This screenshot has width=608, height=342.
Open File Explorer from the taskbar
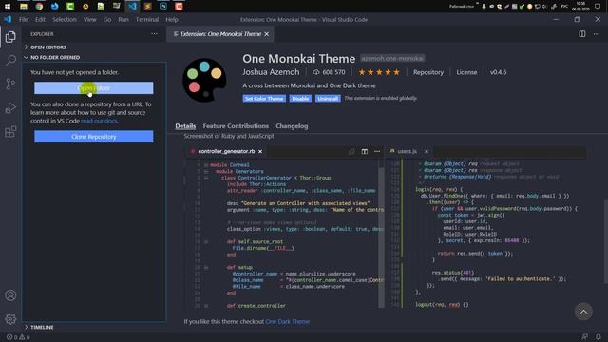[x=24, y=7]
